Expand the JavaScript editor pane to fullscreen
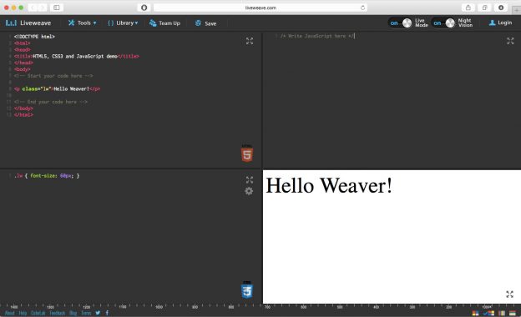 click(x=510, y=41)
